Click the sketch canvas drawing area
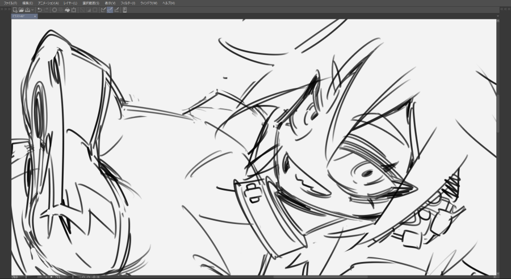The height and width of the screenshot is (279, 511). [254, 147]
